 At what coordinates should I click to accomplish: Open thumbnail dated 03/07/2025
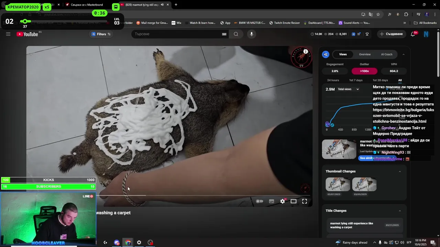[x=338, y=185]
